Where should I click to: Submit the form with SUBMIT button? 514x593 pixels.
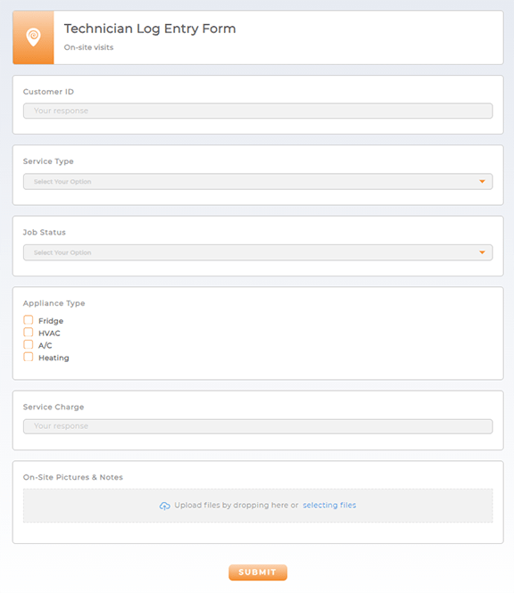pos(258,572)
